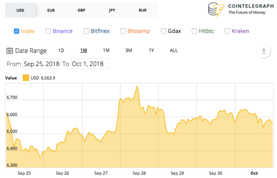Check the Hitbtc exchange box
This screenshot has width=277, height=178.
pyautogui.click(x=194, y=31)
